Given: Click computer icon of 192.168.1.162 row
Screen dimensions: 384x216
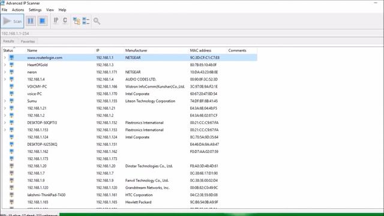Looking at the screenshot, I should click(x=11, y=151).
